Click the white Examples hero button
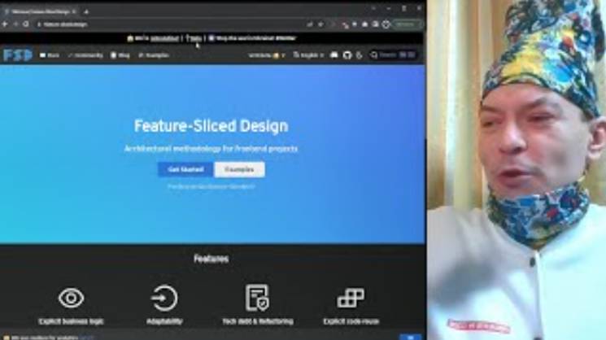The width and height of the screenshot is (606, 340). [240, 170]
